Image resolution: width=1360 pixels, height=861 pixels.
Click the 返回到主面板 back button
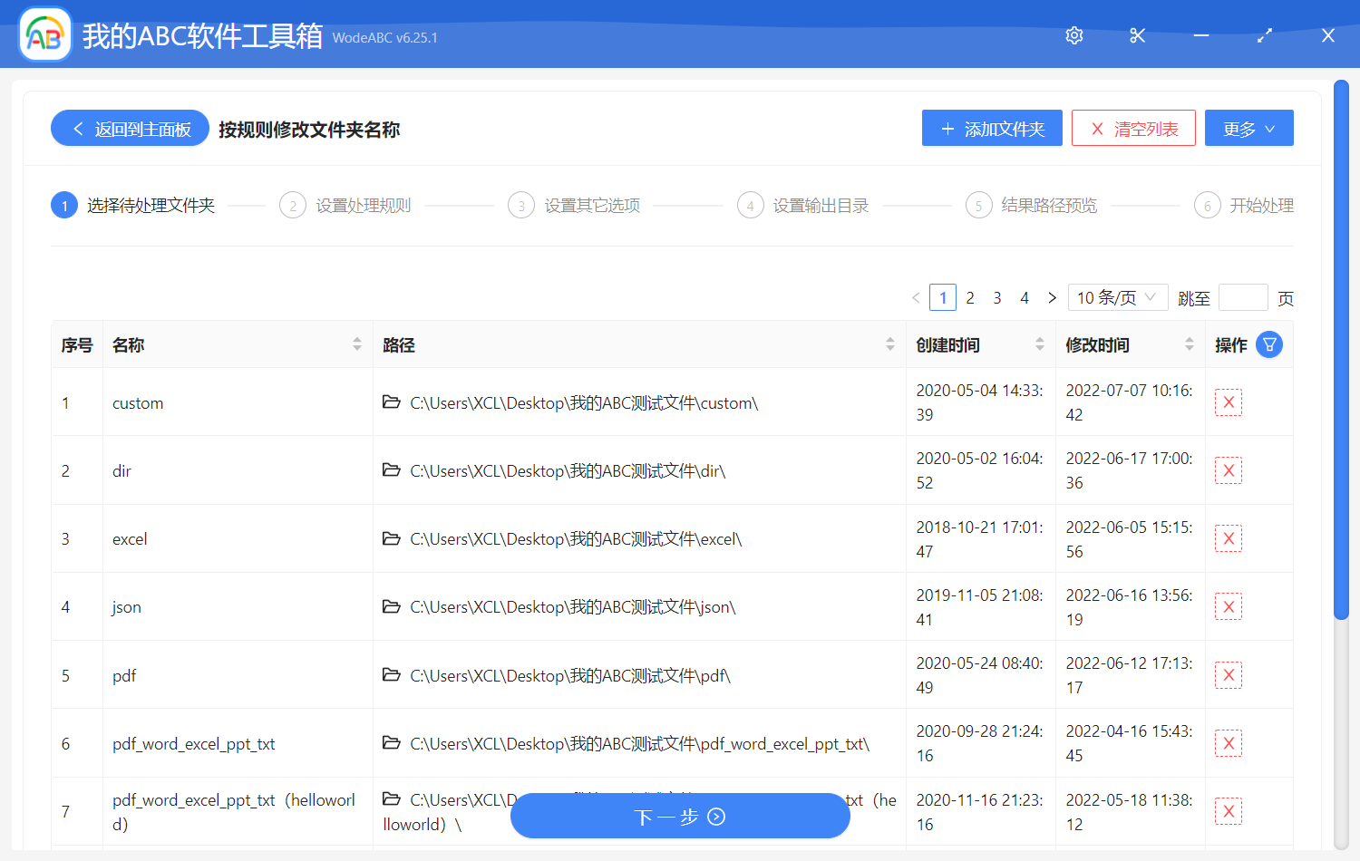click(x=129, y=128)
